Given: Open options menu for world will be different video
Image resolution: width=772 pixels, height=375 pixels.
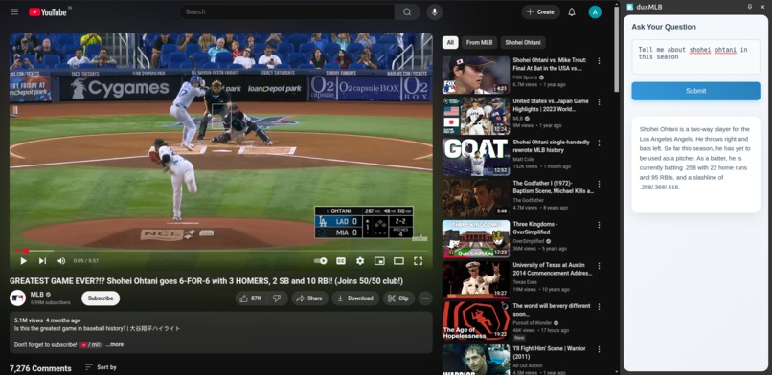Looking at the screenshot, I should point(600,306).
